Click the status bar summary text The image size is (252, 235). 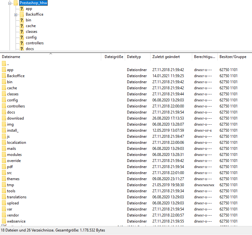[x=53, y=230]
